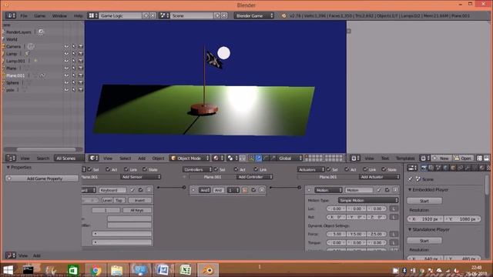Open the Modifiers properties tab icon
Viewport: 493px width, 277px height.
[468, 168]
